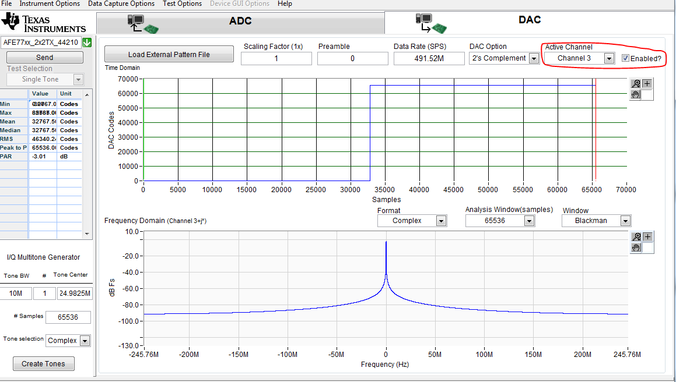Click the Create Tones button
Image resolution: width=676 pixels, height=382 pixels.
tap(43, 363)
